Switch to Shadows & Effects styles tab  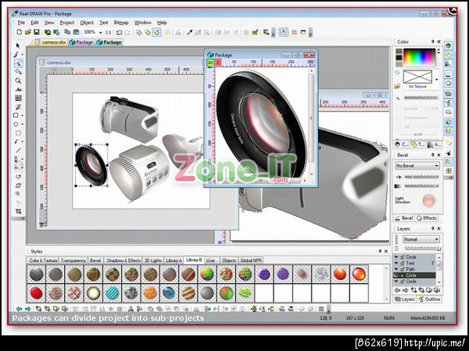pos(124,260)
